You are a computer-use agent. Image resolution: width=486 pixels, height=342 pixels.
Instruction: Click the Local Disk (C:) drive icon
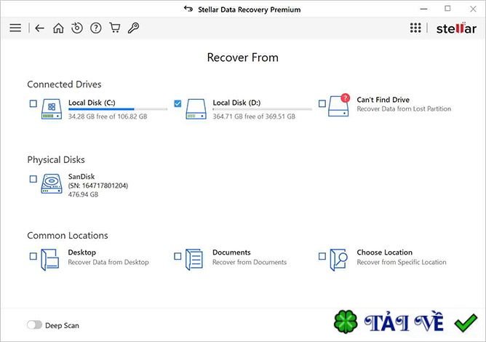click(52, 109)
